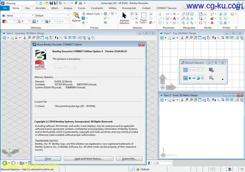The height and width of the screenshot is (172, 245).
Task: Open the Explorer tool in Primary group
Action: point(76,17)
